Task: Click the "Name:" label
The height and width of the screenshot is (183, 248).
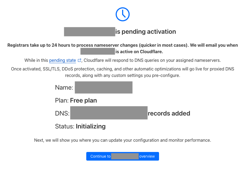Action: click(x=64, y=87)
